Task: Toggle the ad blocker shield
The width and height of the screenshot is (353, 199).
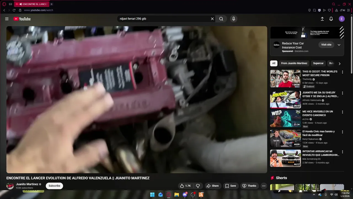Action: click(319, 10)
